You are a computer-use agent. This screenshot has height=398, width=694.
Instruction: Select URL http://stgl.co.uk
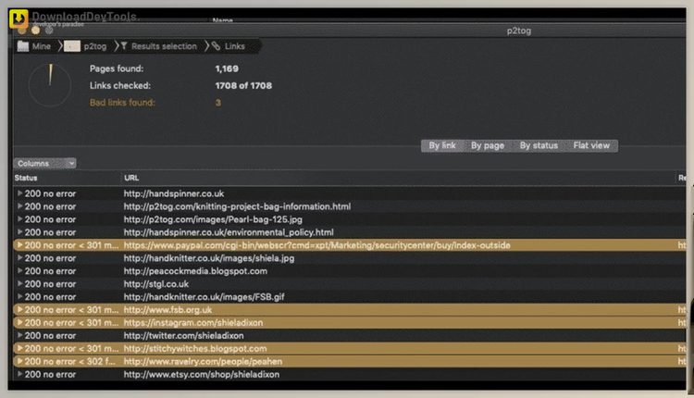click(156, 284)
